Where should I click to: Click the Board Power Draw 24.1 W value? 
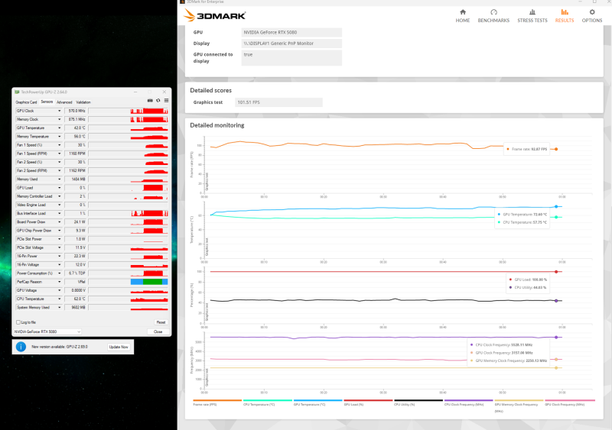76,222
